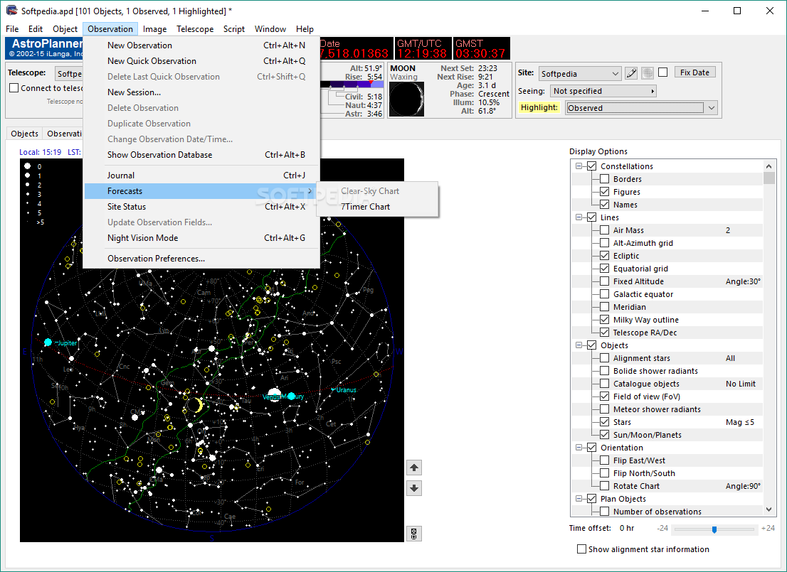Open the Telescope menu
The height and width of the screenshot is (572, 787).
point(195,29)
